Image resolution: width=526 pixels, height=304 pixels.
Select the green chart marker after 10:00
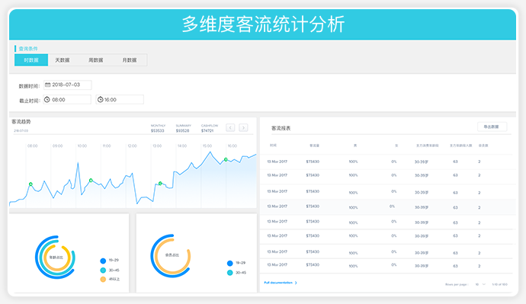pos(91,181)
